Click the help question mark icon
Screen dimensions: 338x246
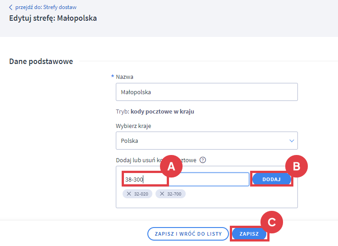[203, 160]
